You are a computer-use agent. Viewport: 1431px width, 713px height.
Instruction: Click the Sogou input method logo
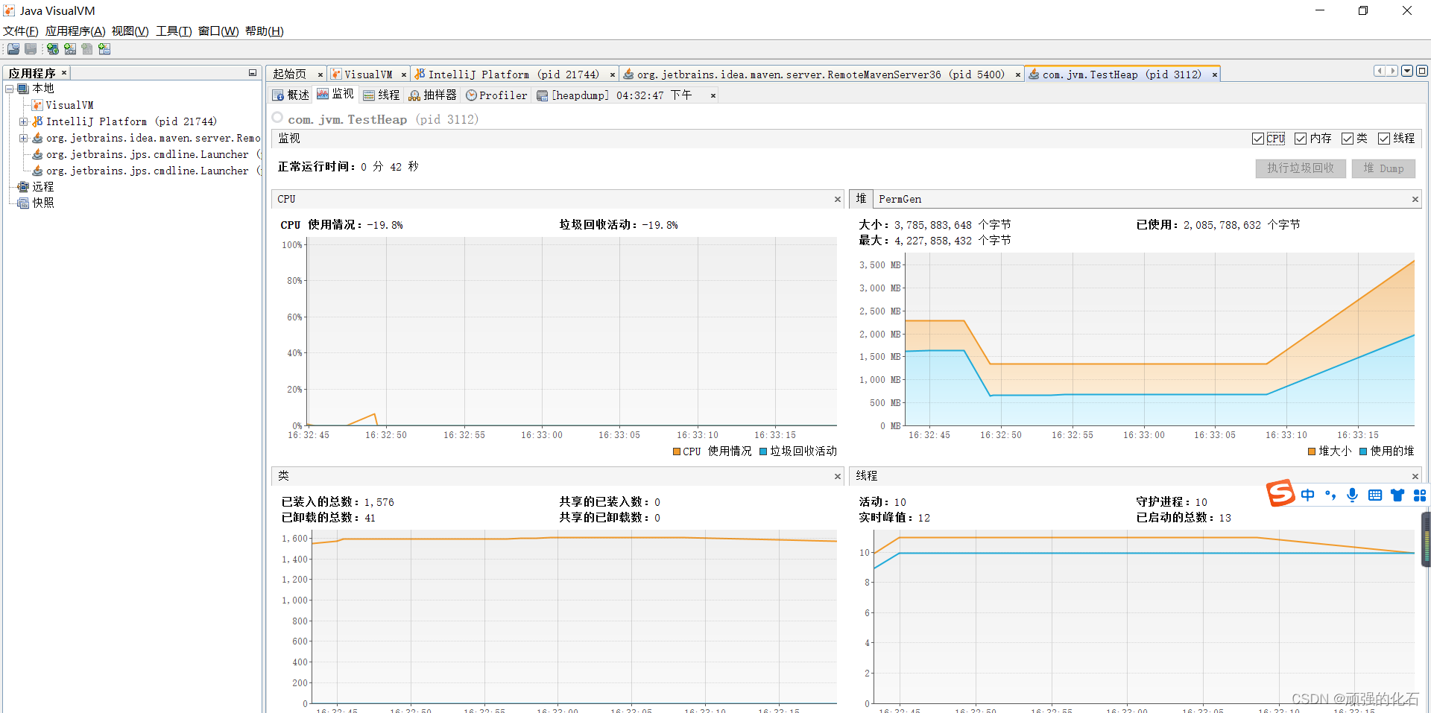click(x=1280, y=493)
